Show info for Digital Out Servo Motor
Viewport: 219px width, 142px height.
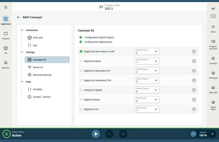(194, 51)
